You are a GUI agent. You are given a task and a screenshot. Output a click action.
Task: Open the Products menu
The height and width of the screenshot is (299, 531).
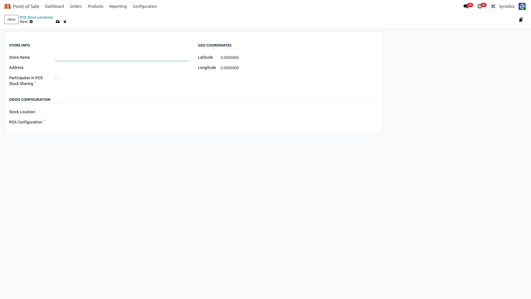tap(96, 6)
